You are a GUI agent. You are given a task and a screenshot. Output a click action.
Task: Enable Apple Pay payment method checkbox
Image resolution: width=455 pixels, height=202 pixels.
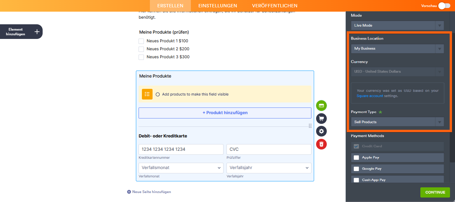tap(356, 157)
